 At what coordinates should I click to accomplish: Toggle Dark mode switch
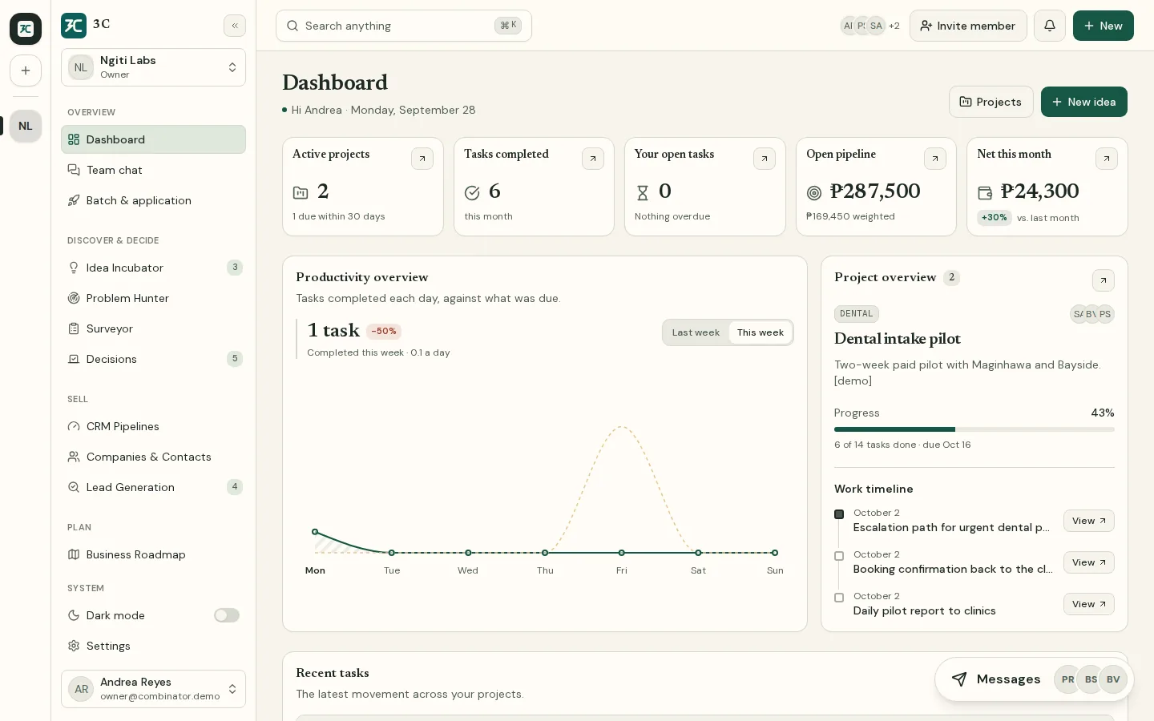pos(227,615)
